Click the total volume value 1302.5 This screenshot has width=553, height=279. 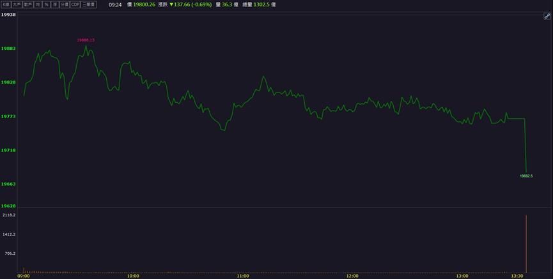click(261, 5)
